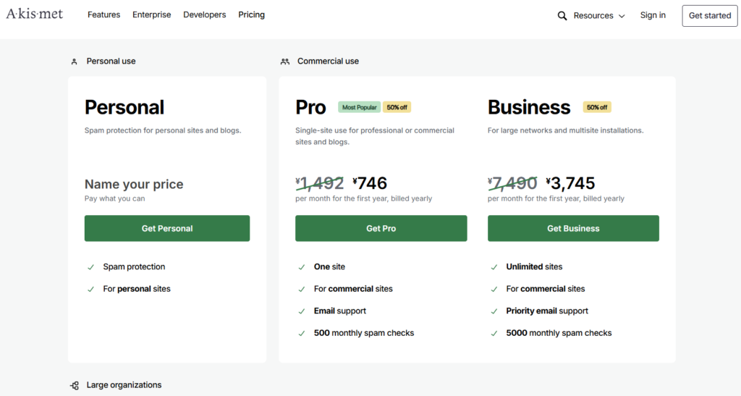Open the Enterprise menu item
The height and width of the screenshot is (396, 741).
pos(152,14)
